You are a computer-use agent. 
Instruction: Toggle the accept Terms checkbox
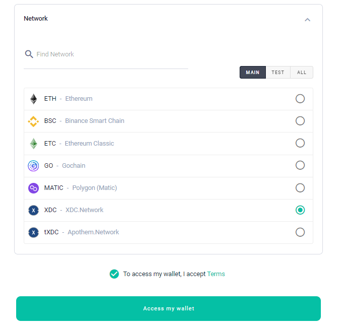pos(114,274)
